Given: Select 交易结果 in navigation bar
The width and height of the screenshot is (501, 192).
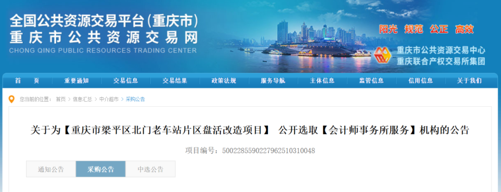Looking at the screenshot, I should click(x=175, y=81).
